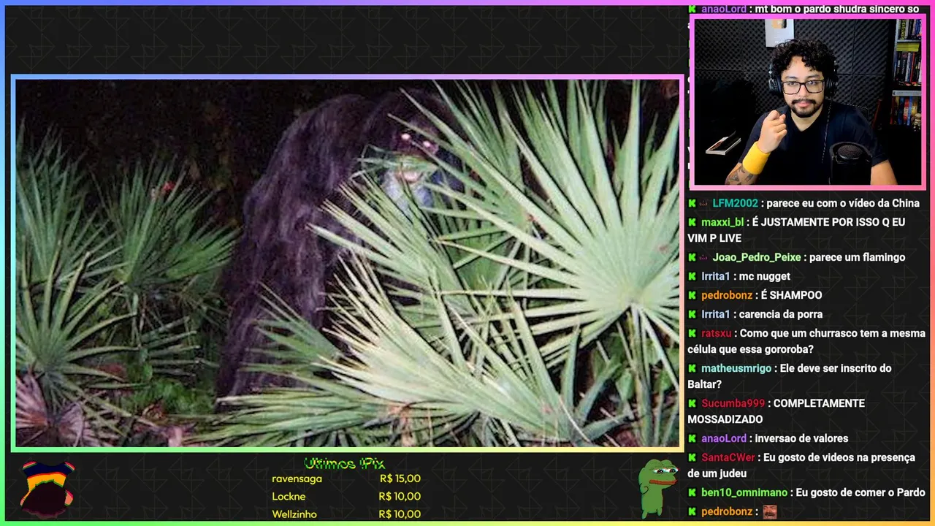
Task: Click message 'inversao de valores'
Action: [801, 438]
